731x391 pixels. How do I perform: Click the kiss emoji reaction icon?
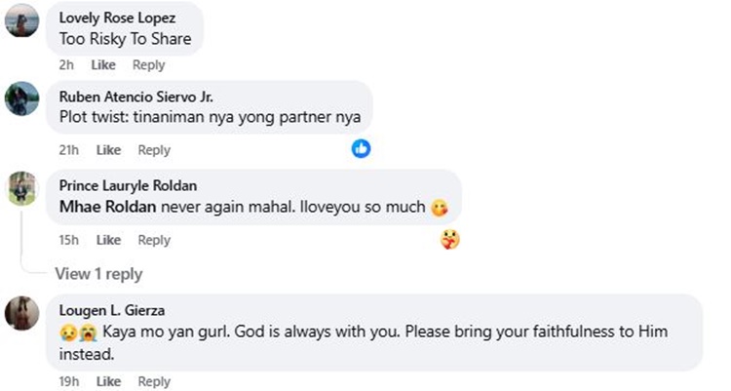(x=449, y=239)
